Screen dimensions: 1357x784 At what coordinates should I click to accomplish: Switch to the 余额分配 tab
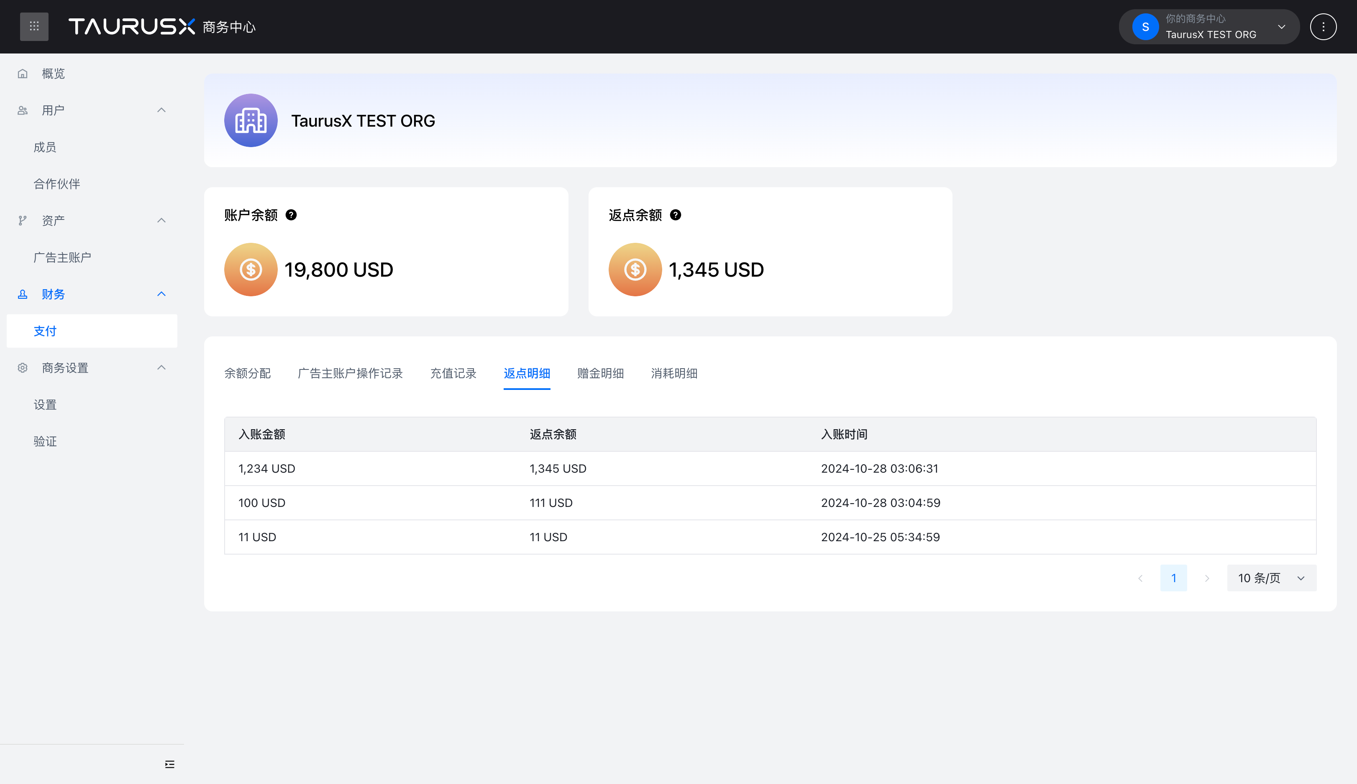click(x=248, y=374)
